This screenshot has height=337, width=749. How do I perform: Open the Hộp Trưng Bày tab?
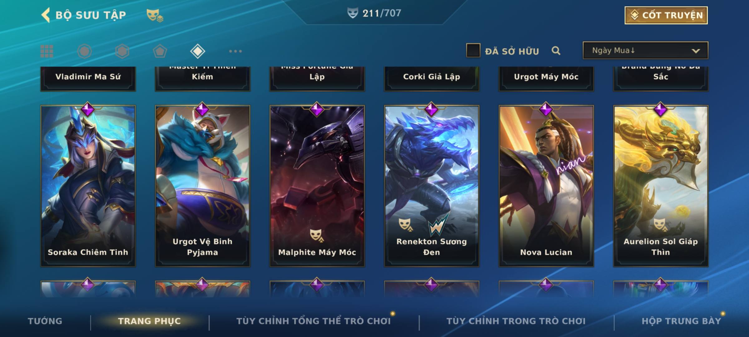681,321
